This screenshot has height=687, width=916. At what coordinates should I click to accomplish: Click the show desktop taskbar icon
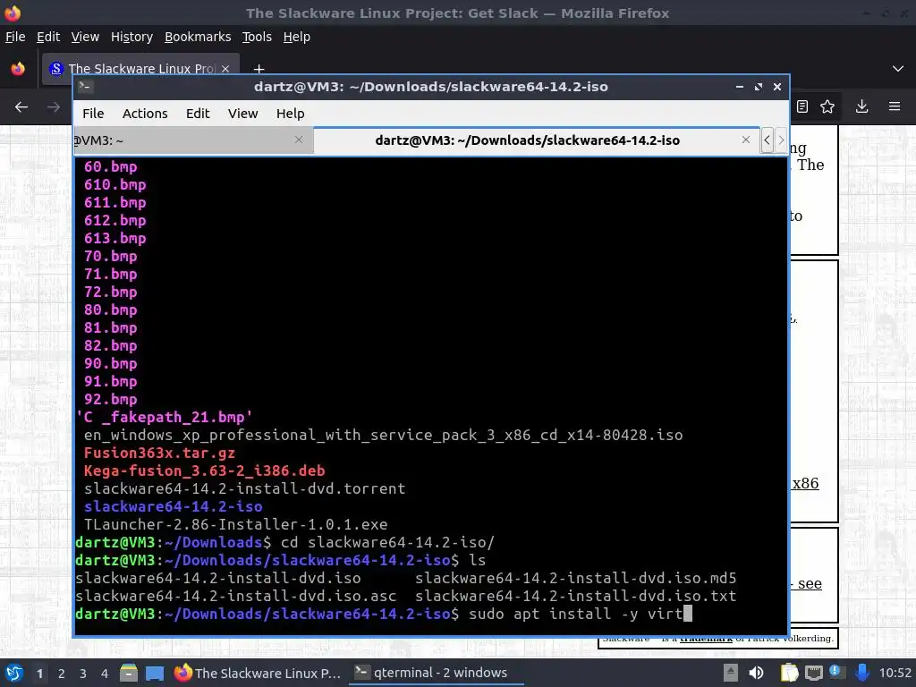click(155, 673)
